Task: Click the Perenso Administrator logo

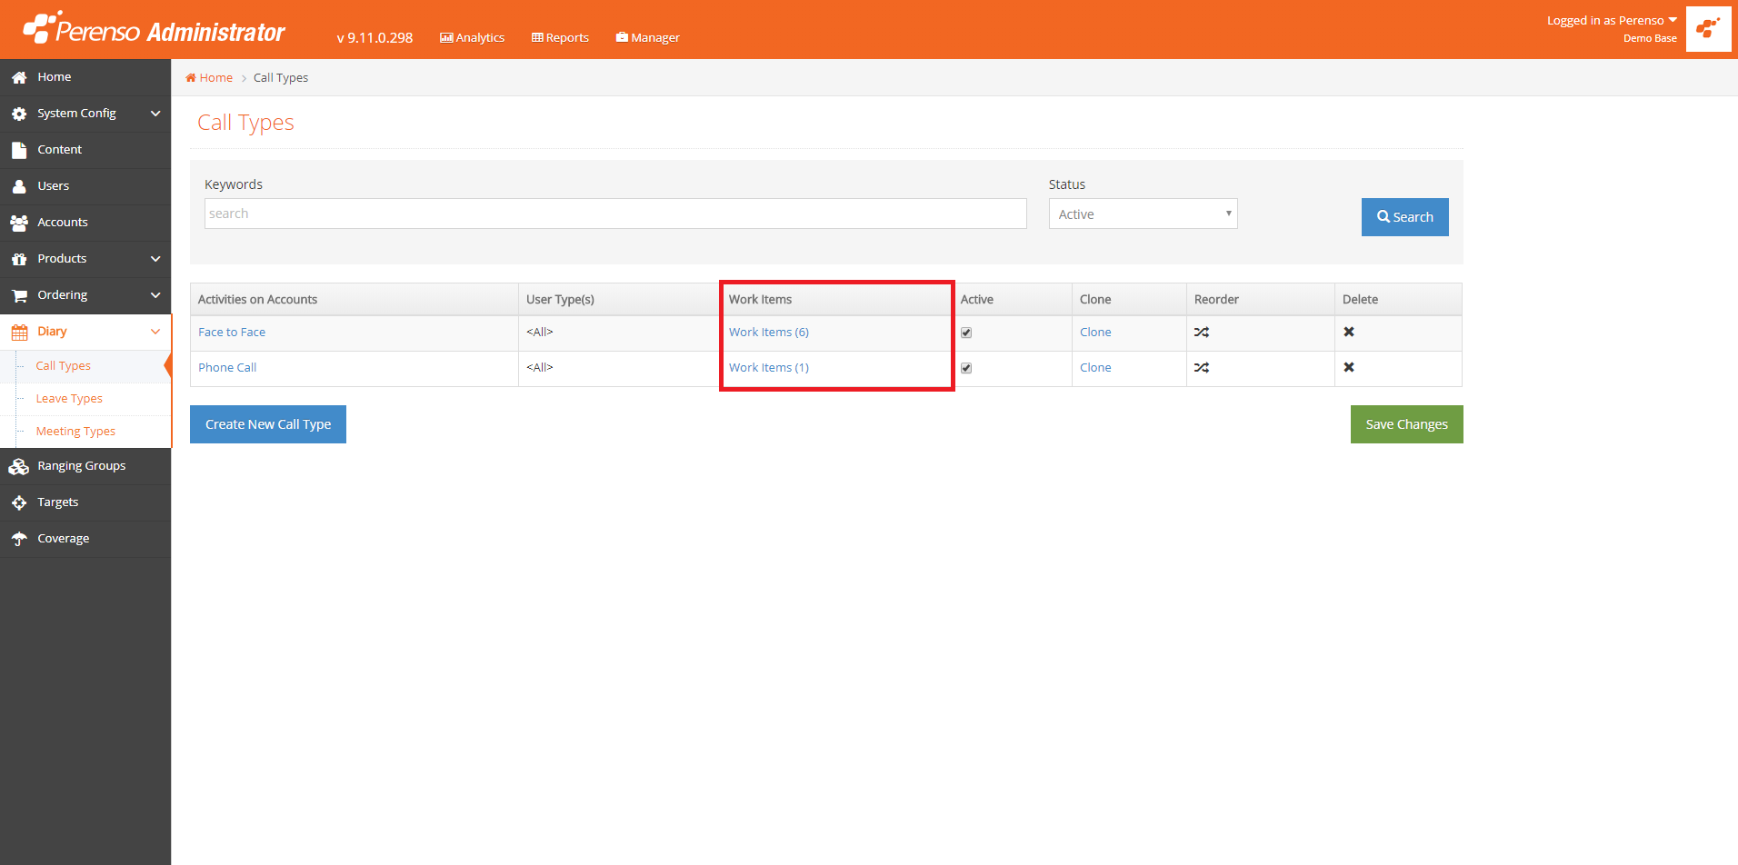Action: (154, 29)
